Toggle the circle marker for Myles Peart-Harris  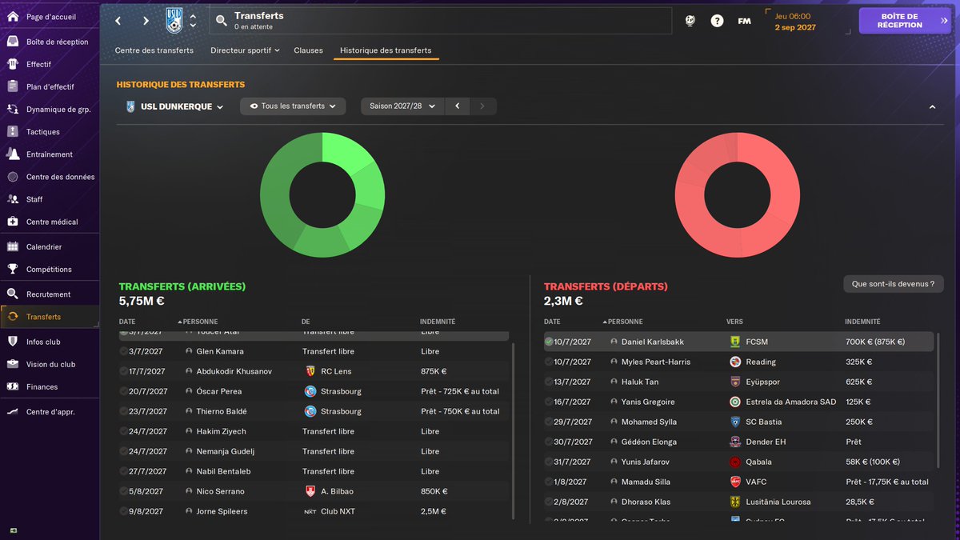pos(549,362)
